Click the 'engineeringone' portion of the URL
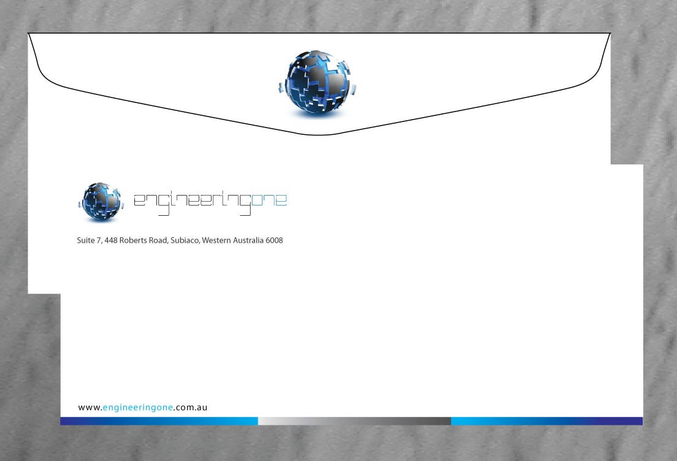Viewport: 677px width, 461px height. click(x=139, y=407)
